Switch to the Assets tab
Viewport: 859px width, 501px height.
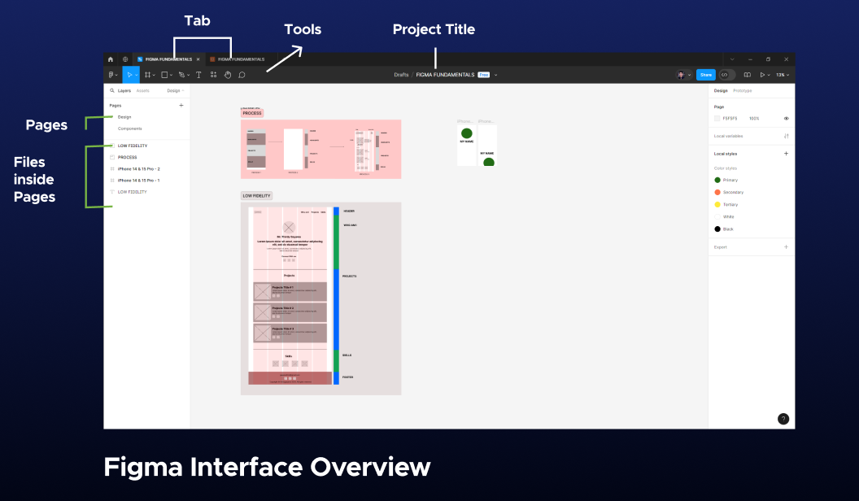point(142,91)
